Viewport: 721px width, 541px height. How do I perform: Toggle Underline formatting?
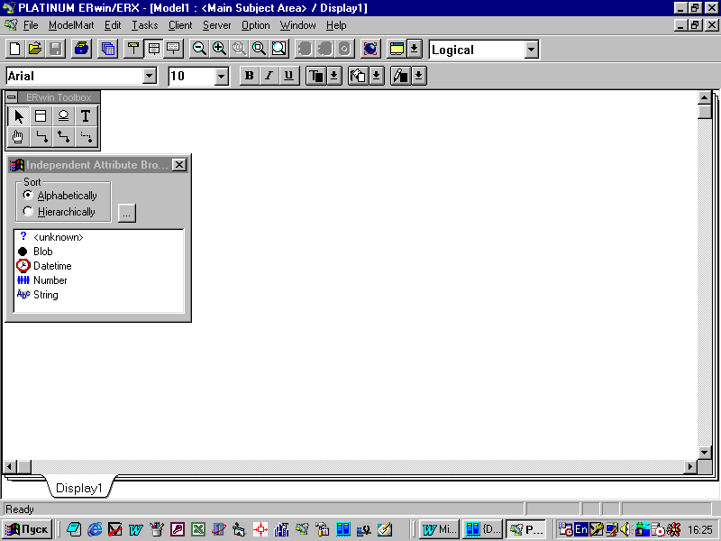(288, 76)
